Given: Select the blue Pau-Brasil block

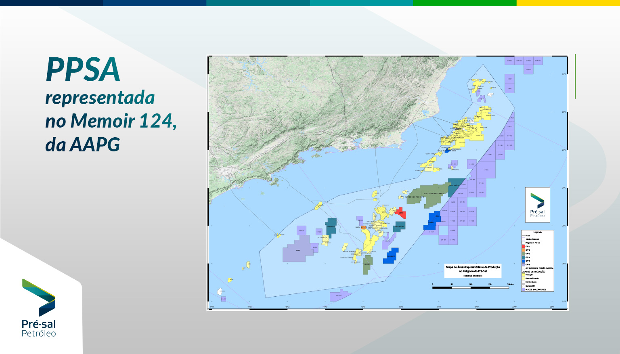Looking at the screenshot, I should click(x=391, y=256).
